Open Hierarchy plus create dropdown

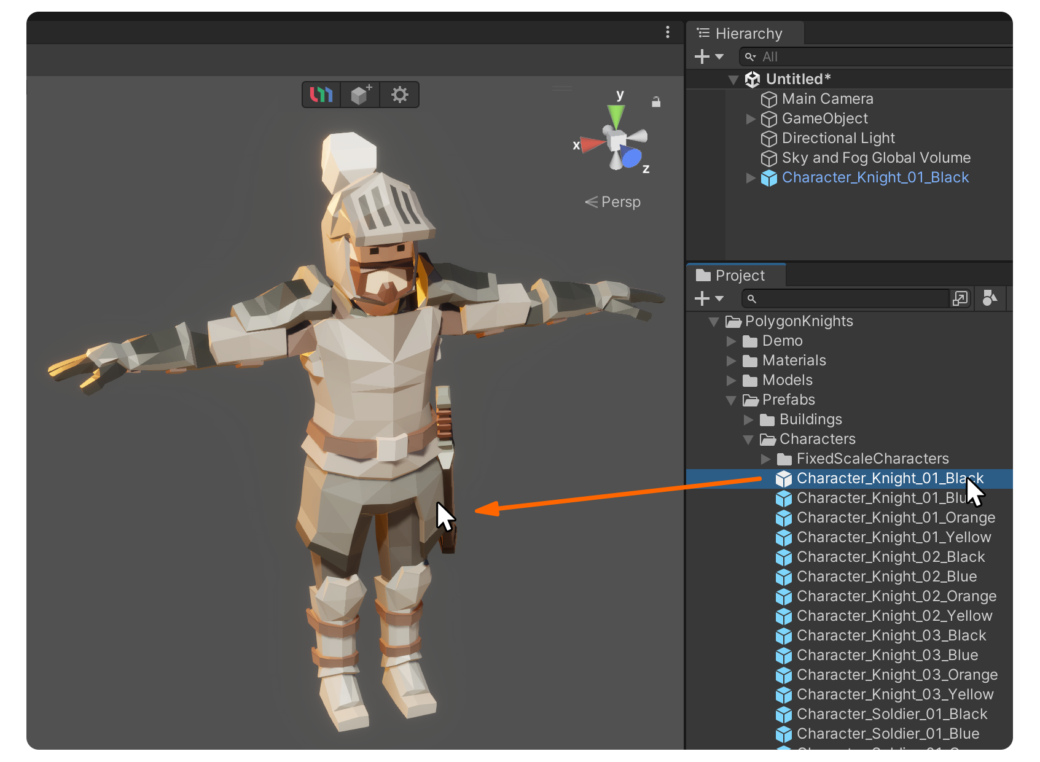[x=709, y=57]
